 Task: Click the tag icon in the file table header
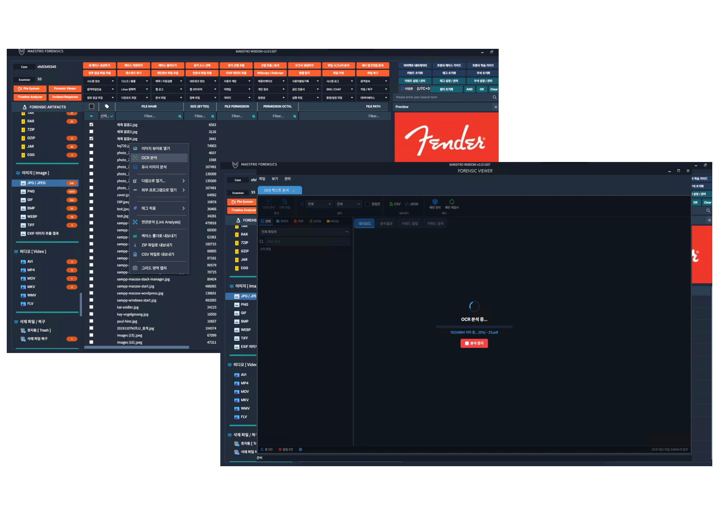(107, 106)
